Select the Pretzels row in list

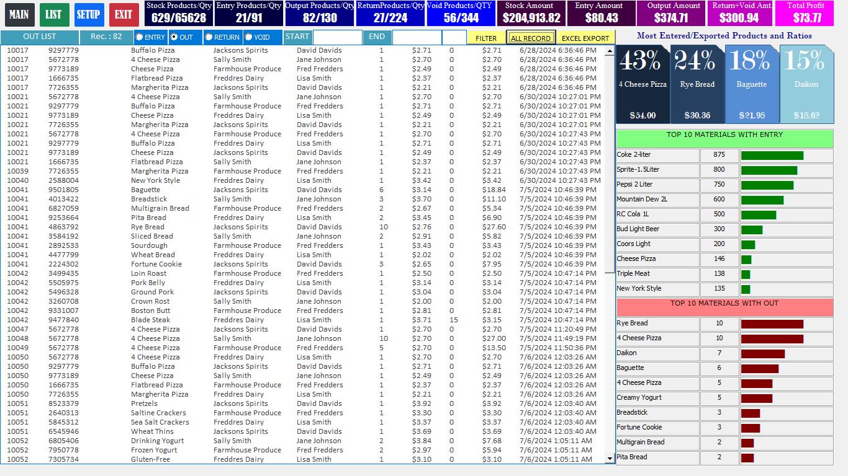pos(304,403)
